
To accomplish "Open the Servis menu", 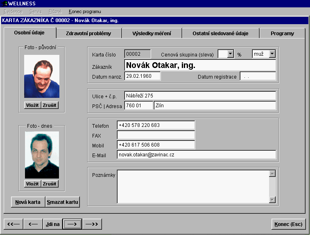I will [36, 11].
